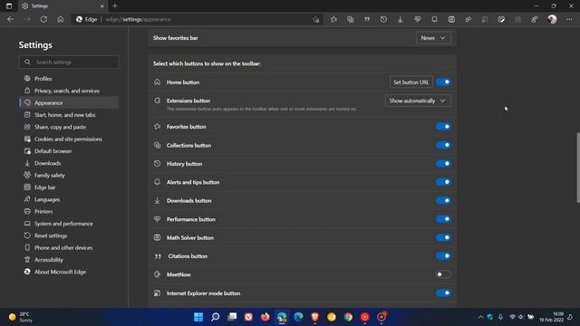Click the address bar URL

(x=138, y=19)
